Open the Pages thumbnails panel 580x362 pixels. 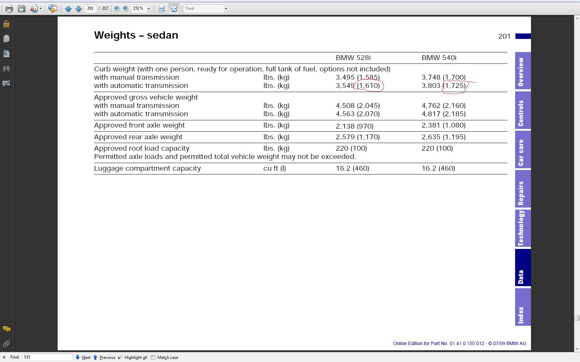(x=7, y=39)
